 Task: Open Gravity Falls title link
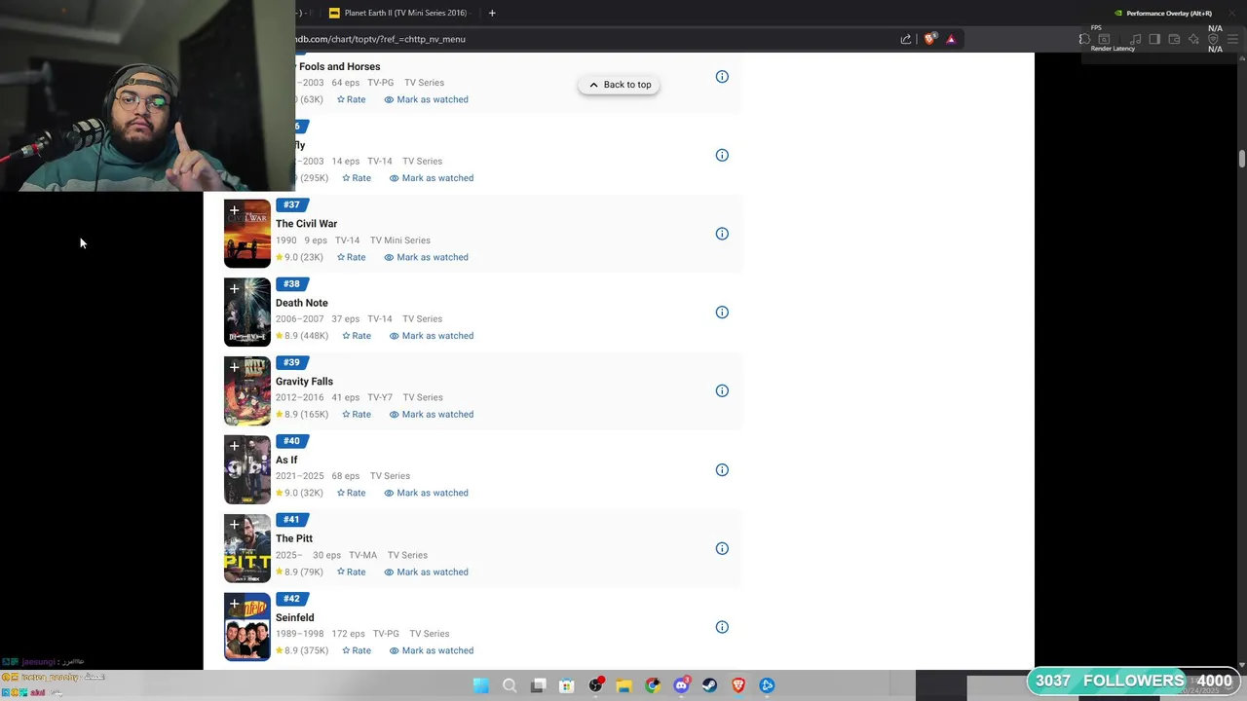[304, 382]
